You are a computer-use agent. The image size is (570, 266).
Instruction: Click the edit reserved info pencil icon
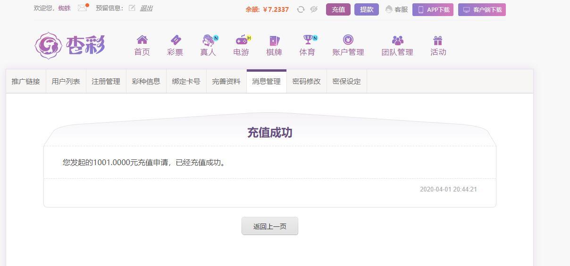click(x=132, y=8)
